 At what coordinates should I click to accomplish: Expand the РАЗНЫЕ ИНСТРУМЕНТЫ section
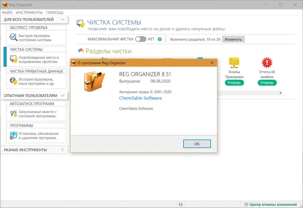click(x=62, y=150)
